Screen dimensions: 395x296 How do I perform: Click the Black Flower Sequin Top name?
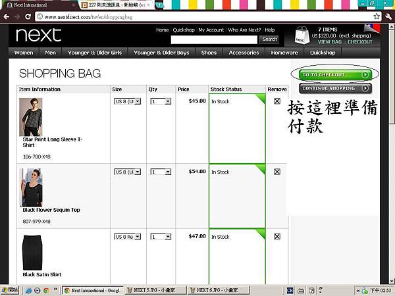tap(51, 210)
